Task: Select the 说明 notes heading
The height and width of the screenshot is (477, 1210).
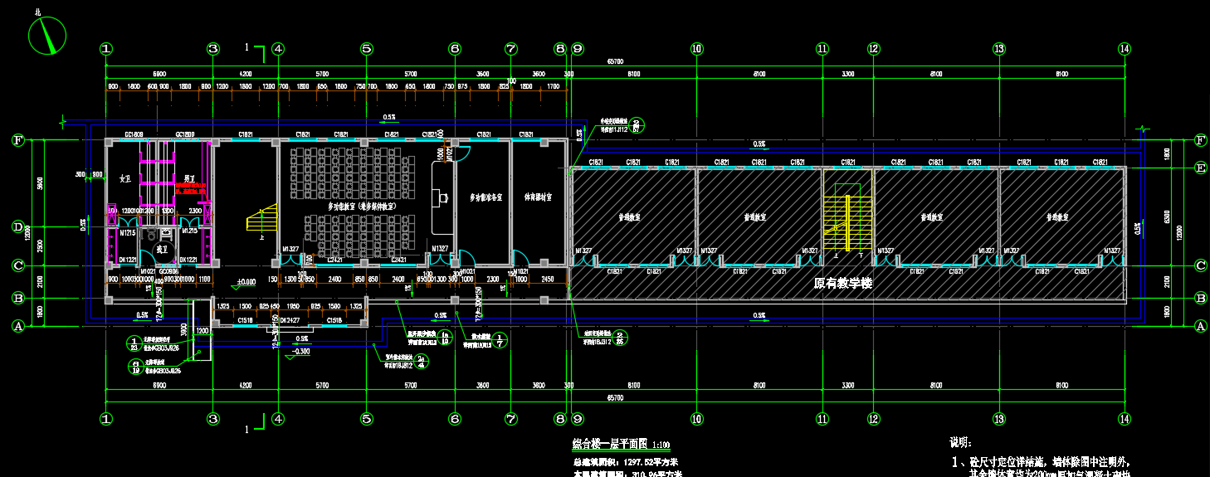Action: (x=960, y=443)
